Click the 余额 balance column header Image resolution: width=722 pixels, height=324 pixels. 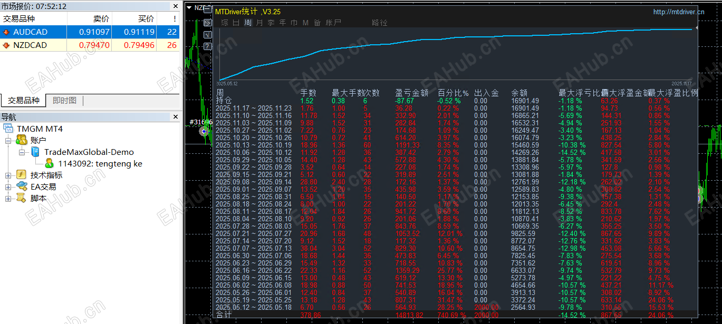[x=519, y=93]
